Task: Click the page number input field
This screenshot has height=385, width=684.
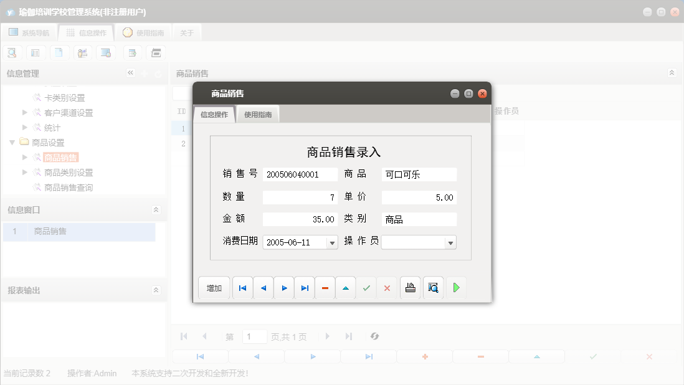Action: (254, 336)
